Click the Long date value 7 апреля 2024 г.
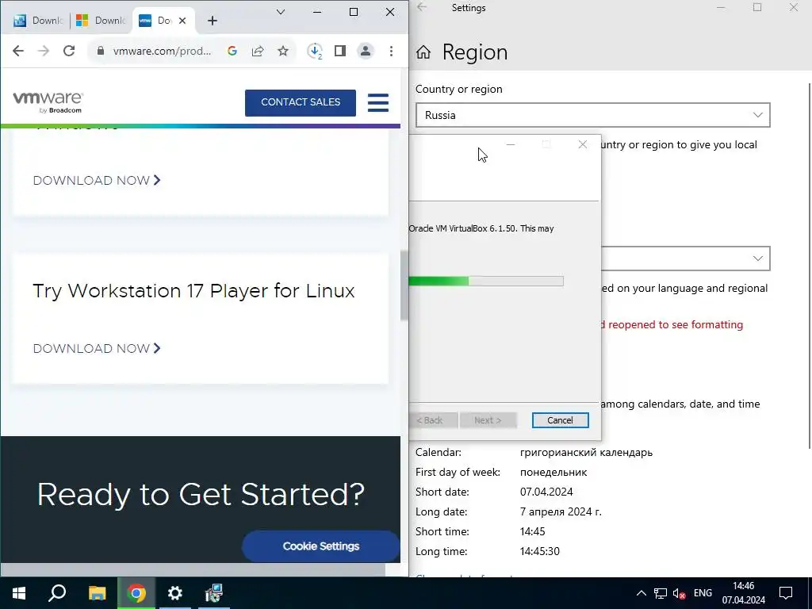 561,511
